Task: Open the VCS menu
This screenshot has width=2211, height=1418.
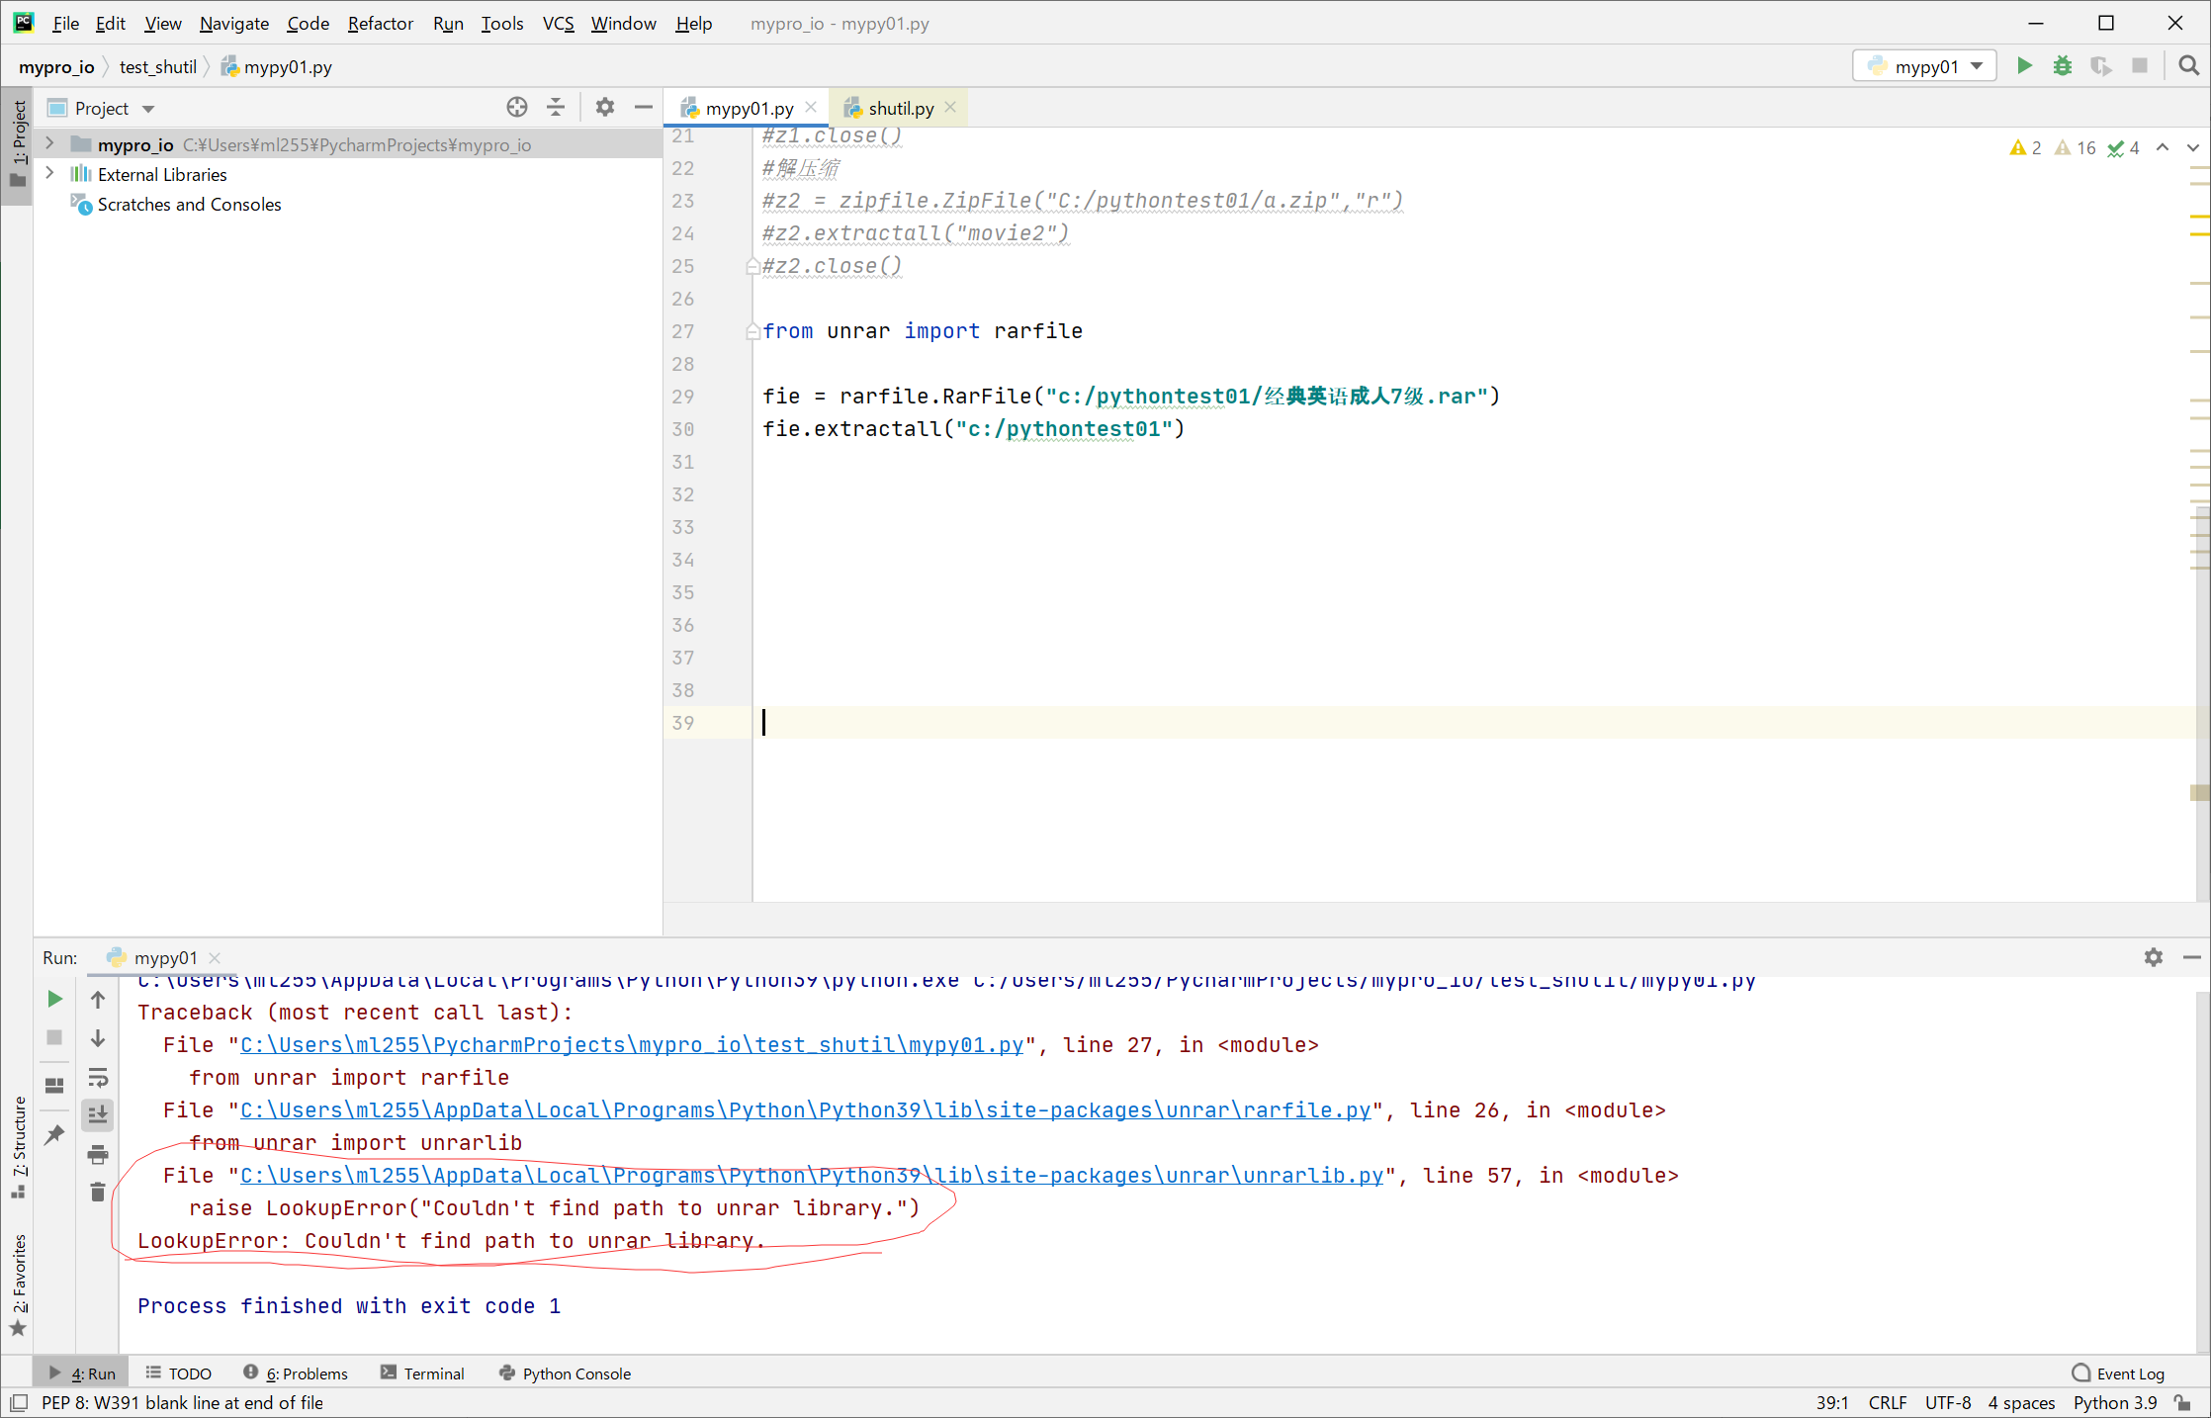Action: (558, 23)
